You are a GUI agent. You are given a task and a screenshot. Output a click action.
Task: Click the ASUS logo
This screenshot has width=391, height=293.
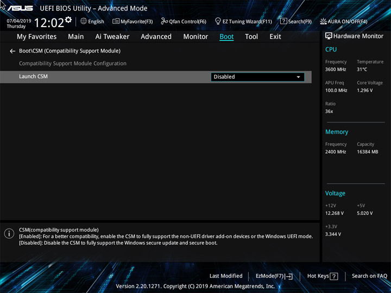pos(20,8)
